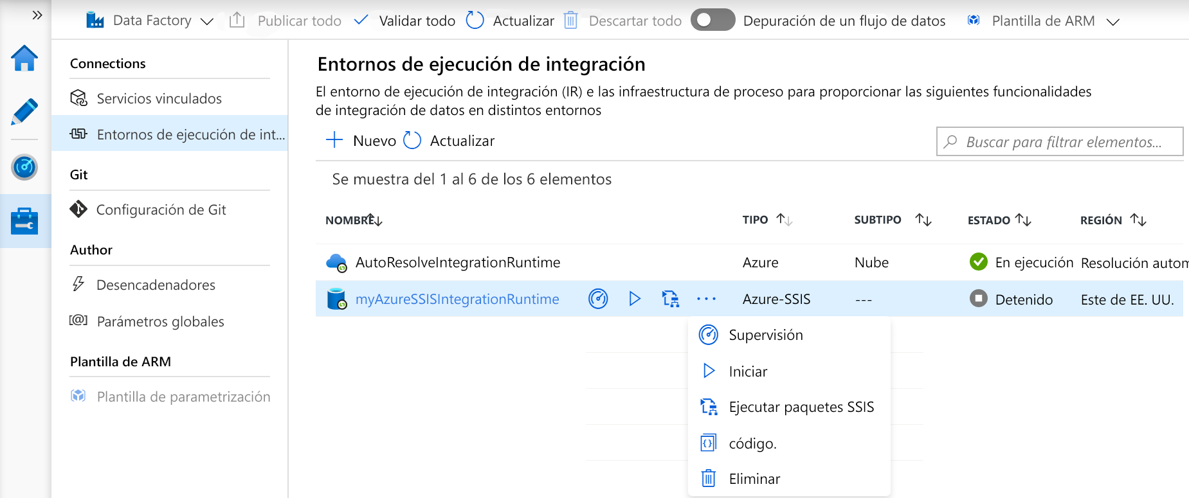Click the lightning bolt trigger icon
Image resolution: width=1189 pixels, height=498 pixels.
coord(78,283)
